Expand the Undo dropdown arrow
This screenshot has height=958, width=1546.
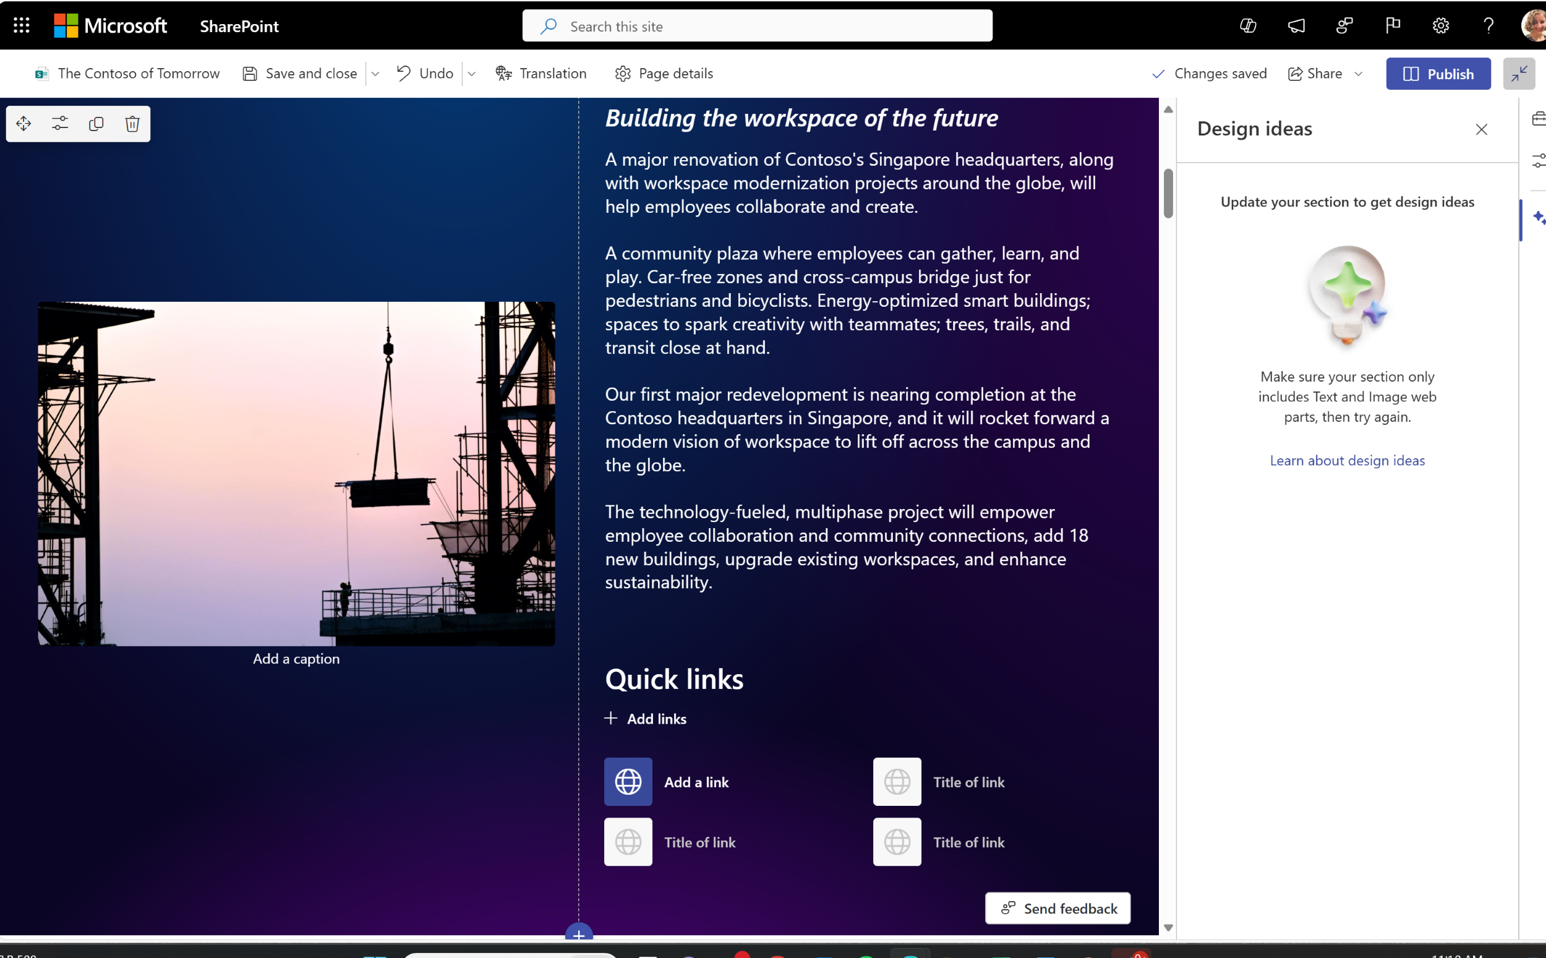point(471,73)
